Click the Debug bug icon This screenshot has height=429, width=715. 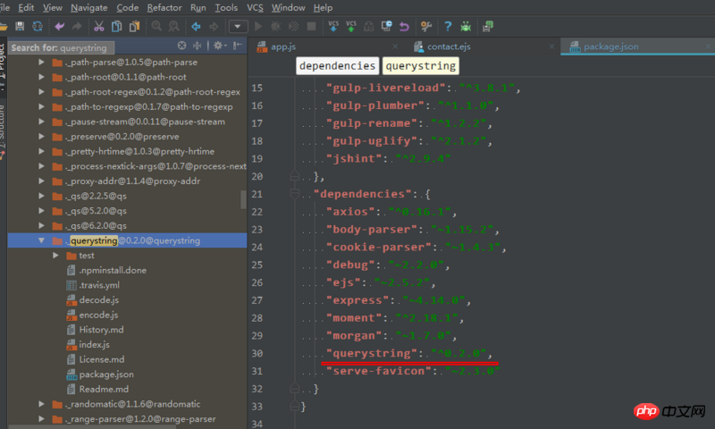click(x=276, y=27)
